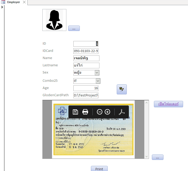Click the printer icon in PDF toolbar
Image resolution: width=188 pixels, height=171 pixels.
[x=85, y=112]
